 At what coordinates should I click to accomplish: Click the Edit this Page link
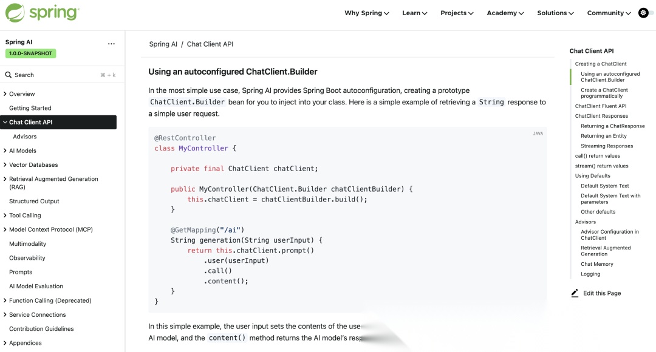pyautogui.click(x=602, y=294)
